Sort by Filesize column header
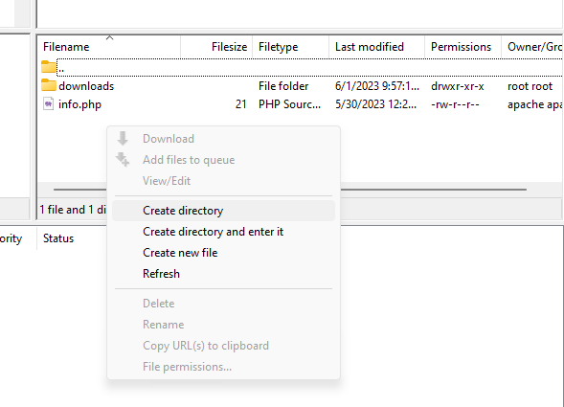The image size is (564, 407). [216, 47]
